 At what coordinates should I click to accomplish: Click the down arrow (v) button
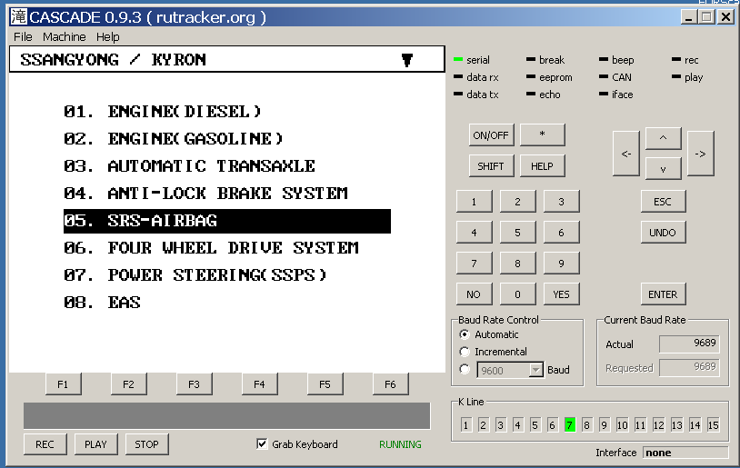pos(663,168)
